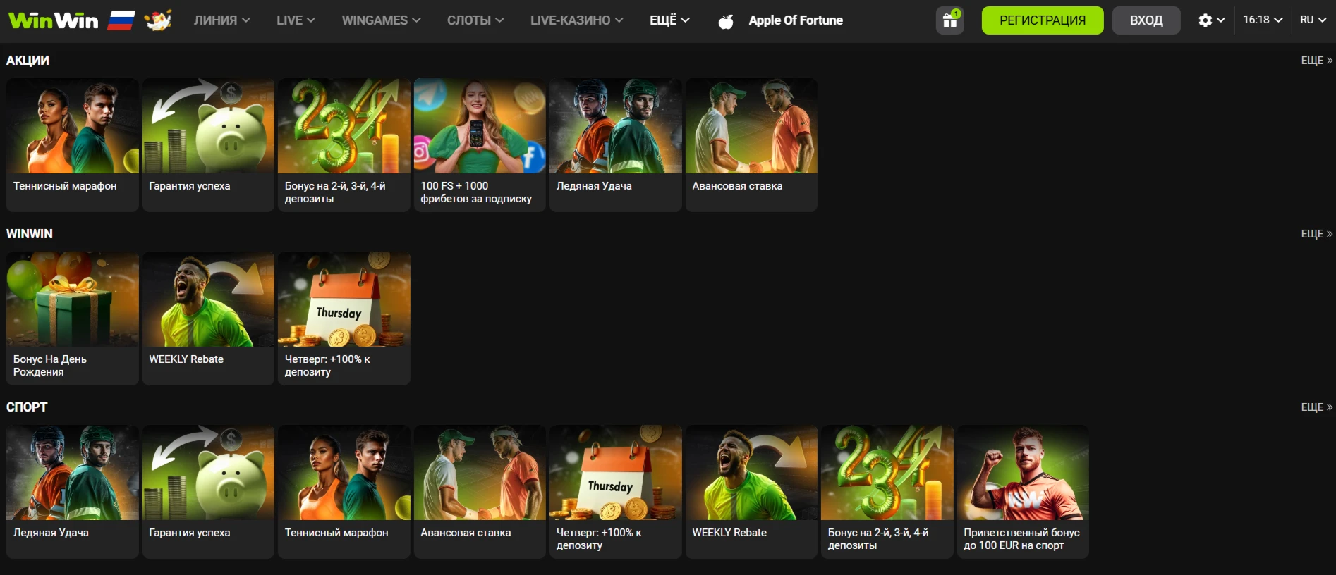1336x575 pixels.
Task: Open the settings gear menu
Action: pyautogui.click(x=1210, y=20)
